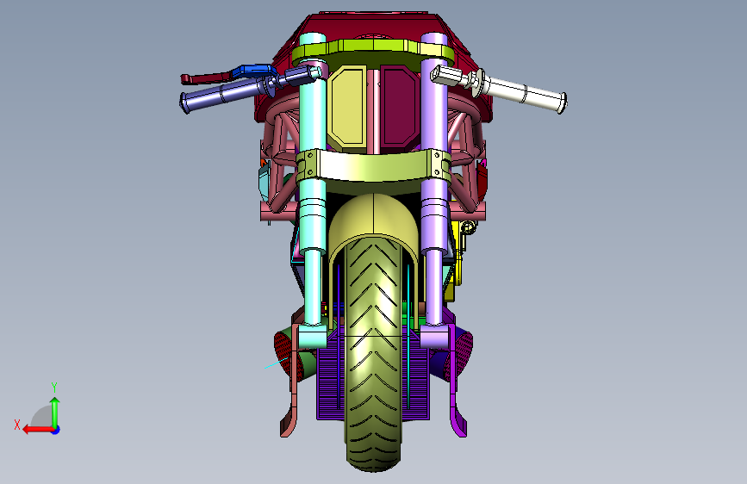Select the blue lever bracket on the handlebar
This screenshot has width=747, height=484.
coord(253,71)
